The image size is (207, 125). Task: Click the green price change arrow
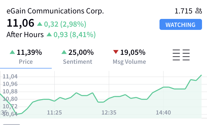(x=39, y=24)
